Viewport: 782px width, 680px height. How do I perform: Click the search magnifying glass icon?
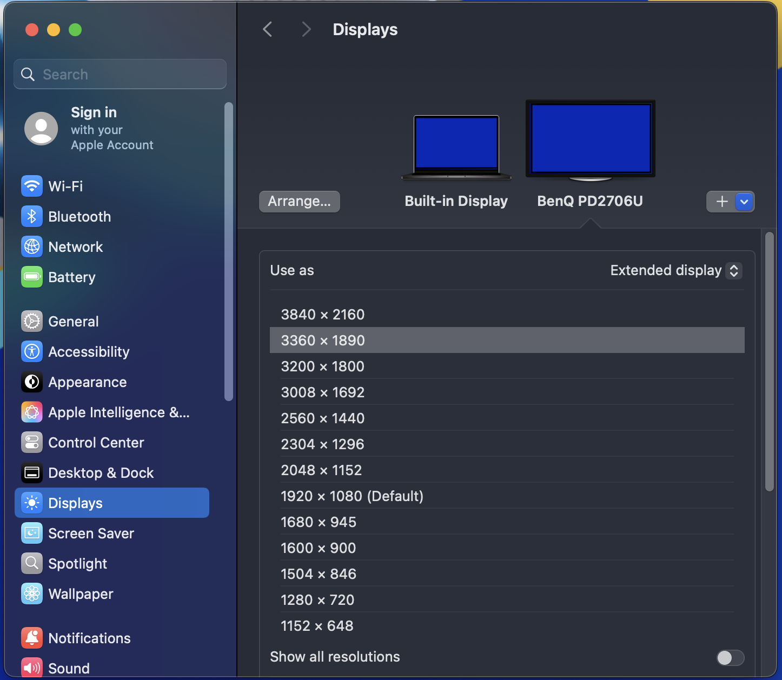(x=28, y=74)
